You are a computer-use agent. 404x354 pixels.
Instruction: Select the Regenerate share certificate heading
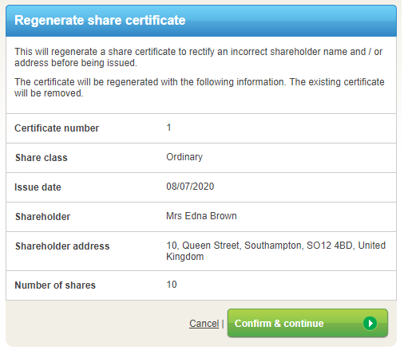coord(100,20)
